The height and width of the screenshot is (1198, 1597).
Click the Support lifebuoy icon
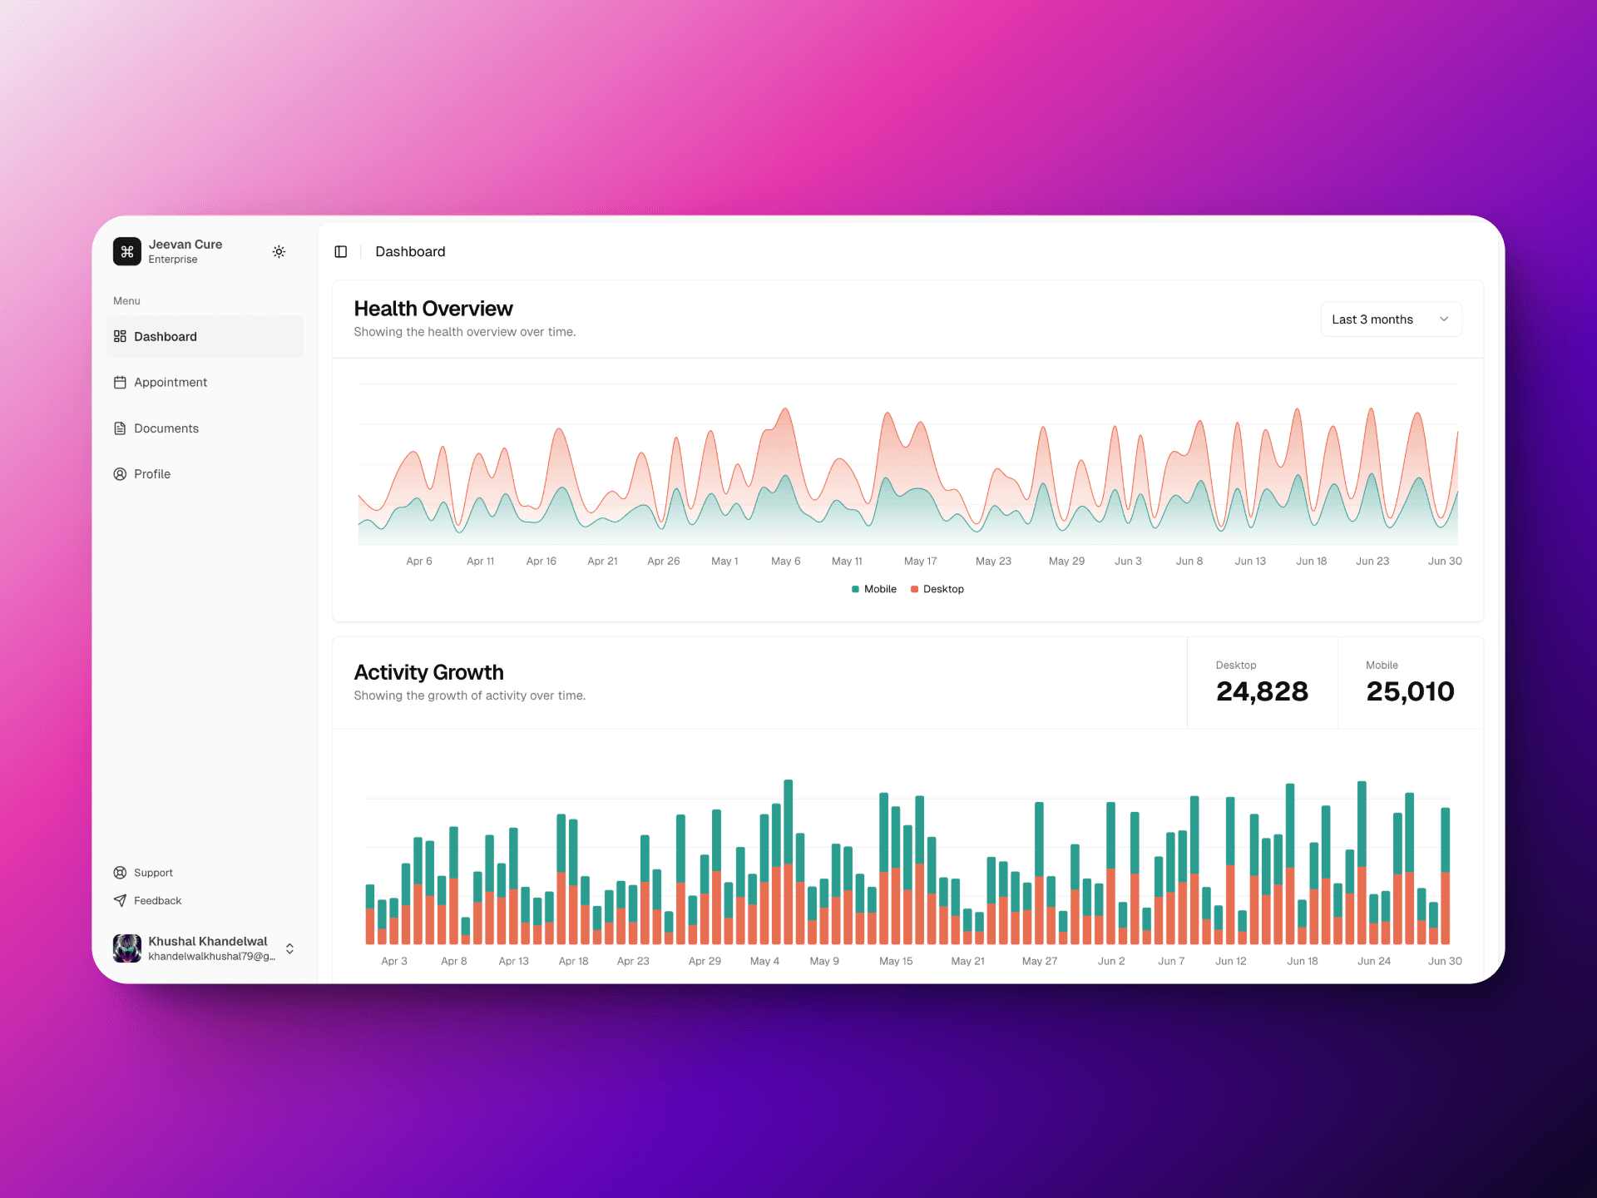(120, 873)
